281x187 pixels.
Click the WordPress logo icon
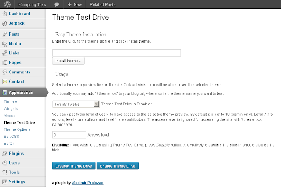pos(7,4)
